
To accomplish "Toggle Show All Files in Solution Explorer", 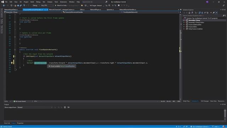I will pyautogui.click(x=207, y=13).
